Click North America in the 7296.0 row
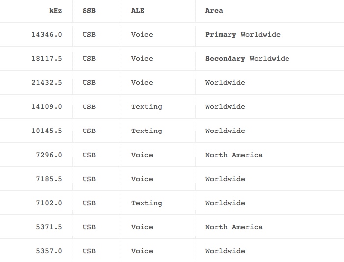This screenshot has height=262, width=344. (x=234, y=155)
